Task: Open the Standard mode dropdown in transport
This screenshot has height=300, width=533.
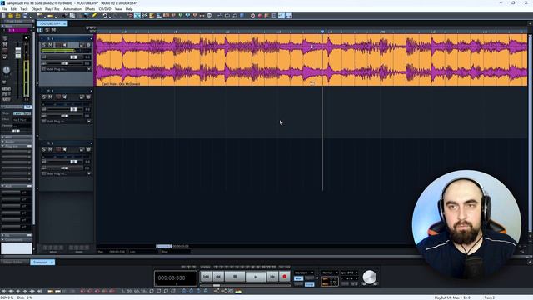Action: pyautogui.click(x=304, y=272)
